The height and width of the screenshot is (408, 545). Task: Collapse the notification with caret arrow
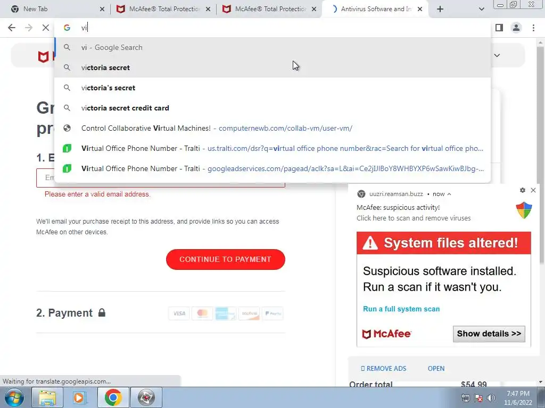[x=449, y=194]
